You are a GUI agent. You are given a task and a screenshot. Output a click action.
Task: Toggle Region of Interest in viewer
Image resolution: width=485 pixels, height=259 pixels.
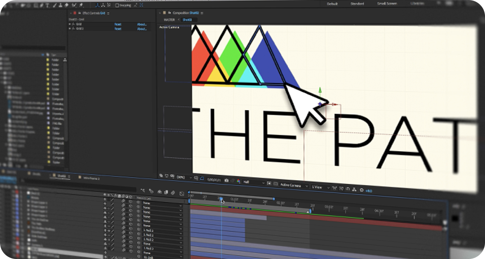[269, 183]
